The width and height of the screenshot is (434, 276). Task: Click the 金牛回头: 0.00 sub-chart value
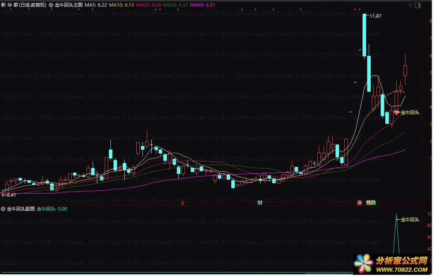tap(52, 209)
